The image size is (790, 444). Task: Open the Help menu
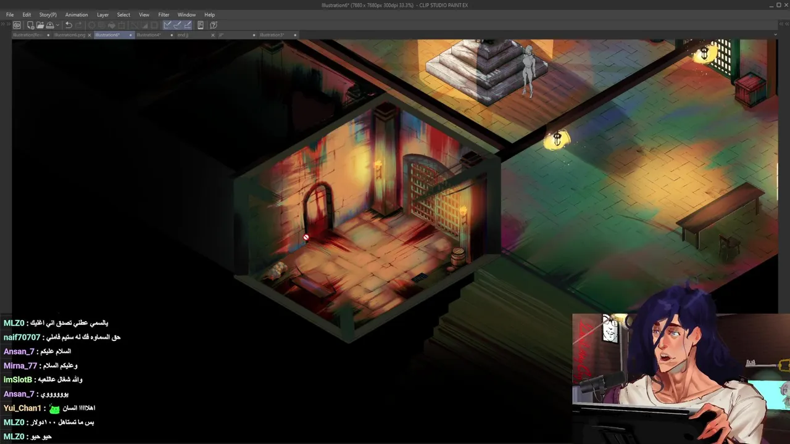coord(210,15)
